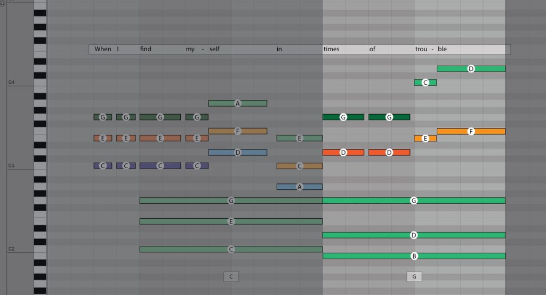The image size is (546, 295).
Task: Select the lyric syllable 'self'
Action: tap(214, 49)
